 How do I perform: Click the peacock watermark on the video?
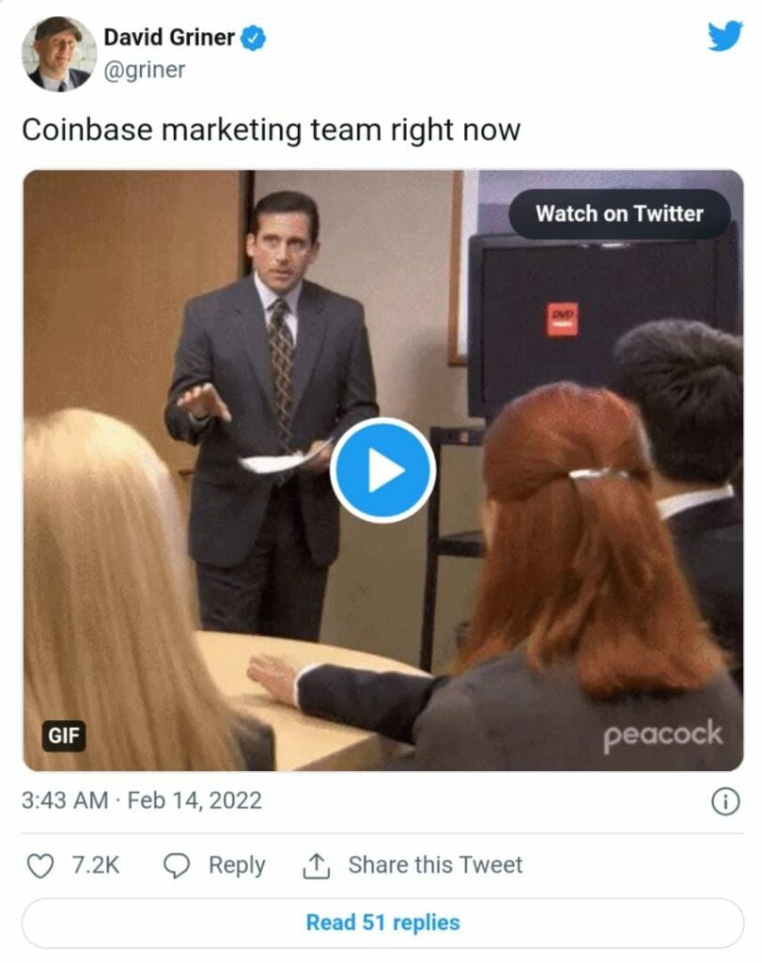coord(662,734)
